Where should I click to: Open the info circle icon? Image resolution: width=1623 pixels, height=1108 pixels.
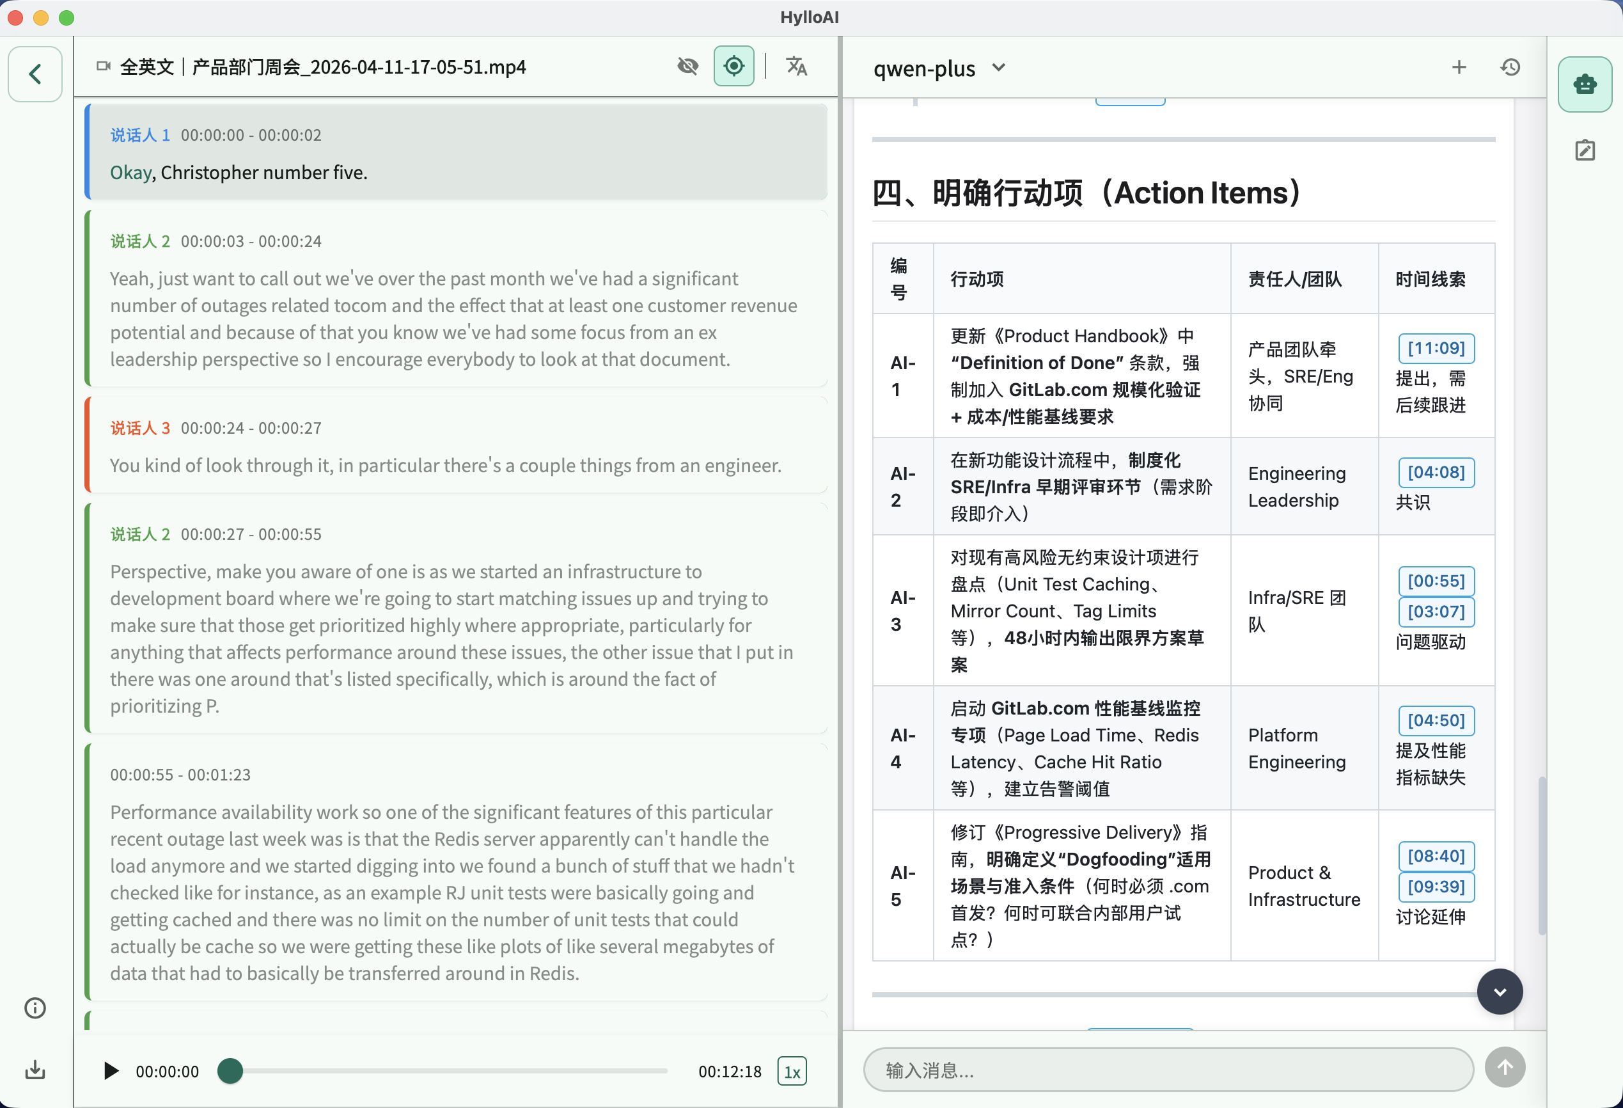coord(35,1008)
